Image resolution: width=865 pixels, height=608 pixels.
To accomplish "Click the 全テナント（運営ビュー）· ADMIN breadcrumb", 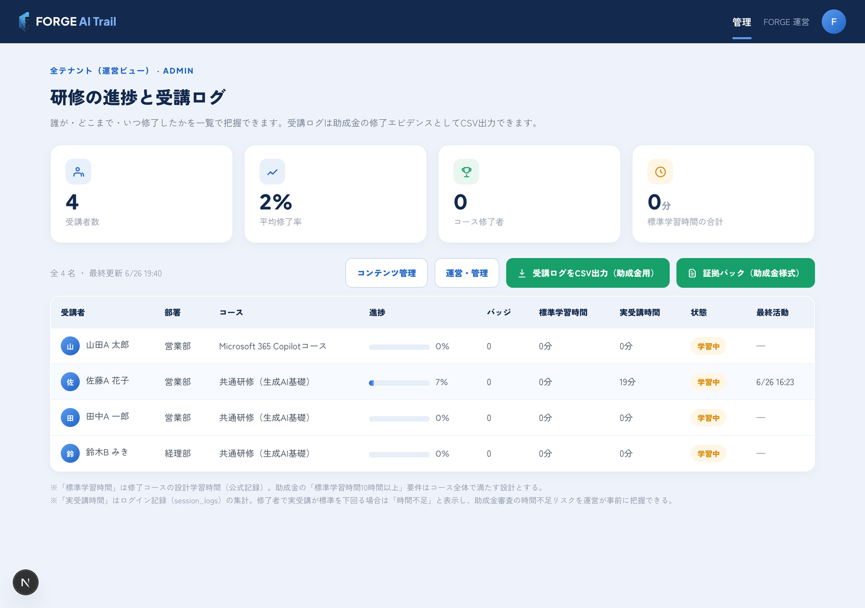I will (122, 71).
